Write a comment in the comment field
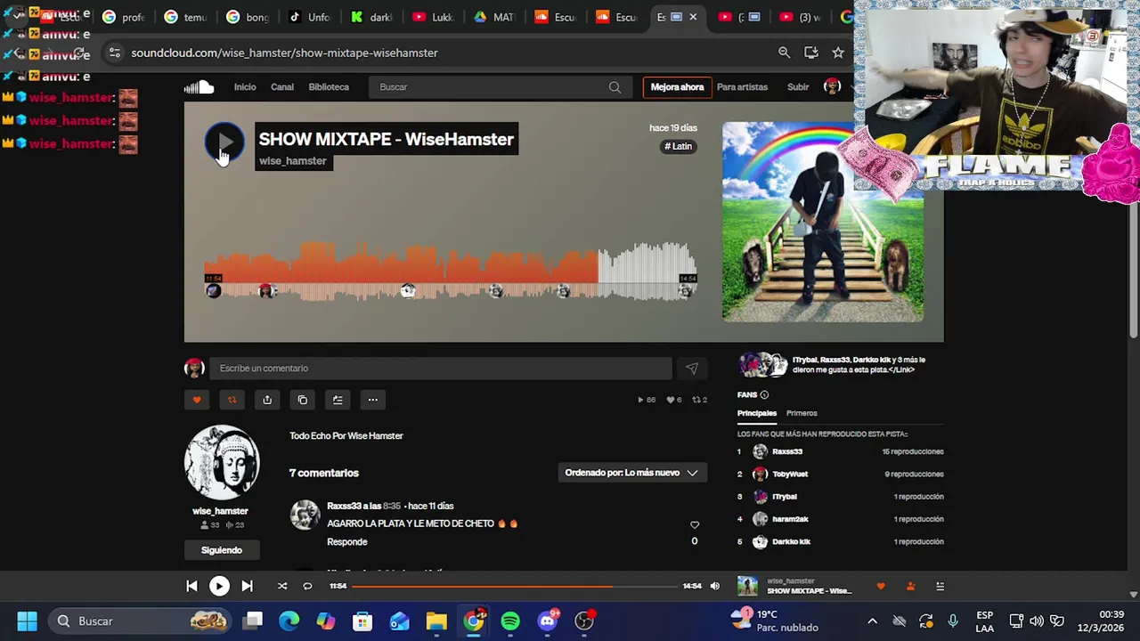Image resolution: width=1140 pixels, height=641 pixels. coord(440,369)
